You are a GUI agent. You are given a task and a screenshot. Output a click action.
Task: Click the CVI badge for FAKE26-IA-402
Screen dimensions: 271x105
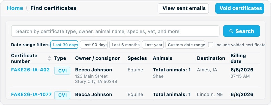[x=62, y=71]
